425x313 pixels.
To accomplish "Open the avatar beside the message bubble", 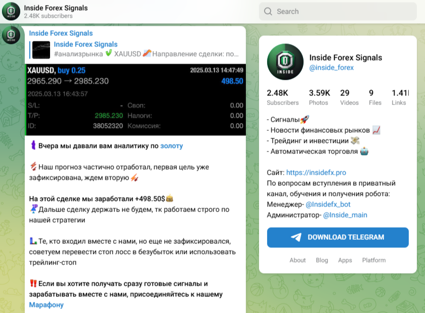I will tap(11, 35).
